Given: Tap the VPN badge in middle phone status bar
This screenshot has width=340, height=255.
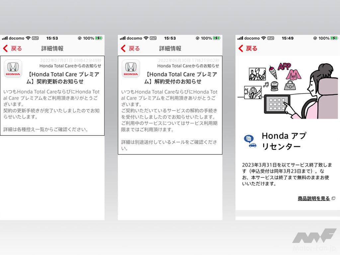Looking at the screenshot, I should 153,38.
